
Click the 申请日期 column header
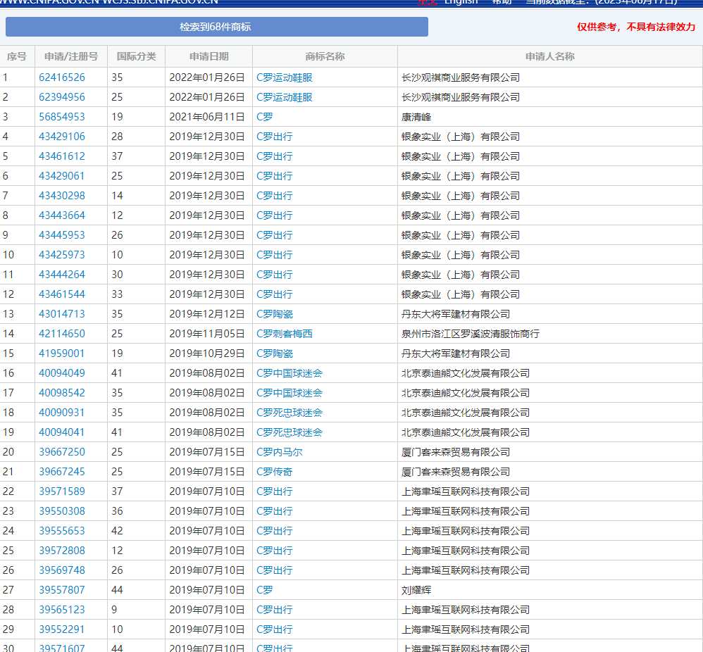[x=209, y=56]
